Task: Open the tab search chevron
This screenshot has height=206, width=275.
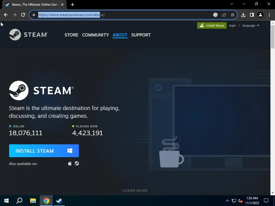Action: click(232, 4)
